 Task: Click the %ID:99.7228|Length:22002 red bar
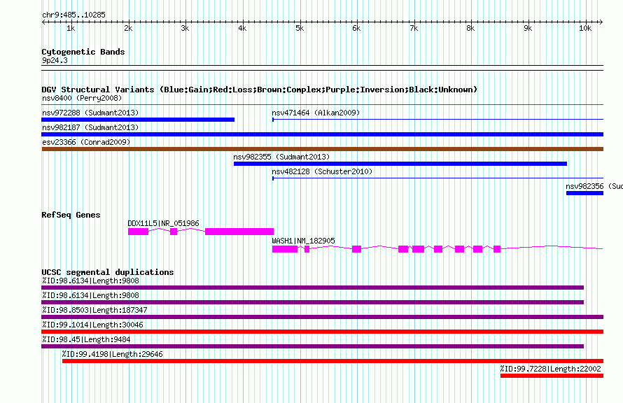pyautogui.click(x=552, y=376)
